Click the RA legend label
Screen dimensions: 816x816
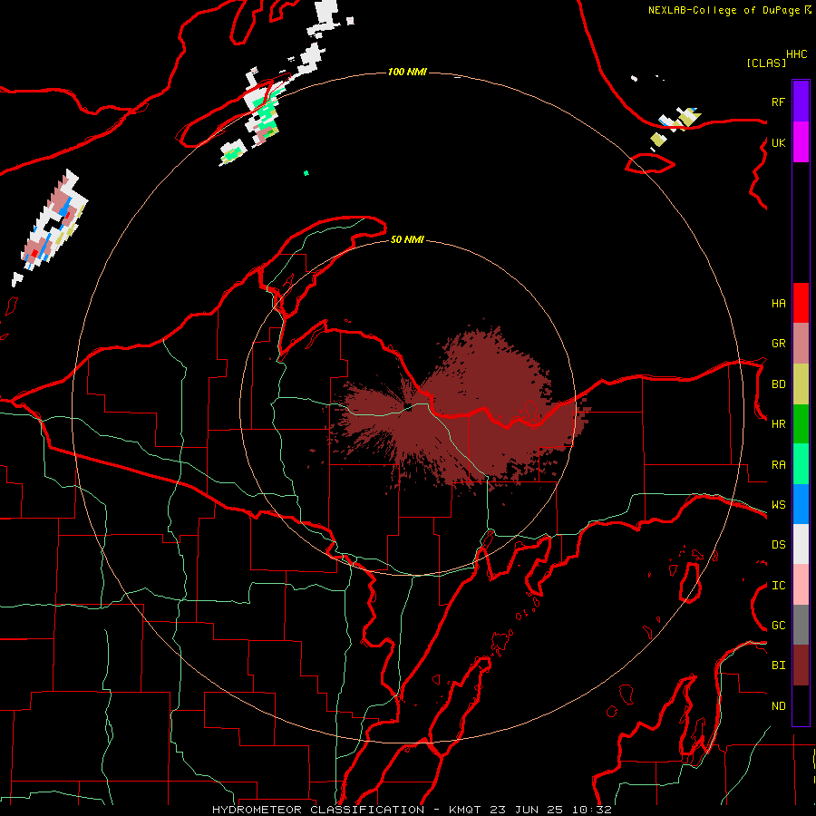pyautogui.click(x=778, y=465)
